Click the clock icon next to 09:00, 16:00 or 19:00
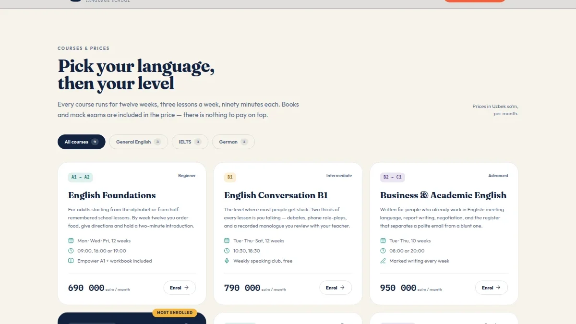This screenshot has height=324, width=576. (x=71, y=251)
